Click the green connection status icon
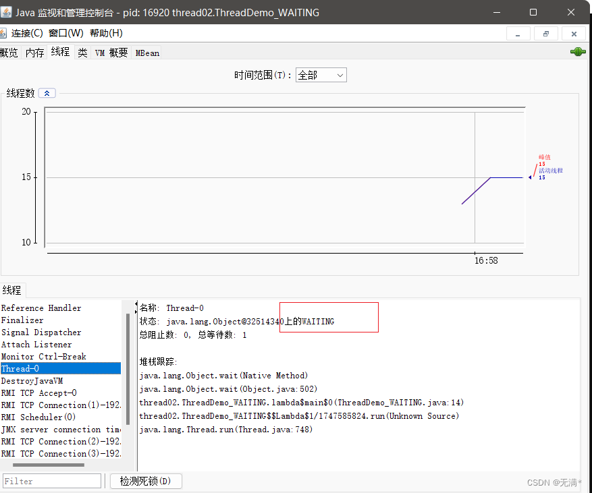Viewport: 592px width, 493px height. pos(578,52)
